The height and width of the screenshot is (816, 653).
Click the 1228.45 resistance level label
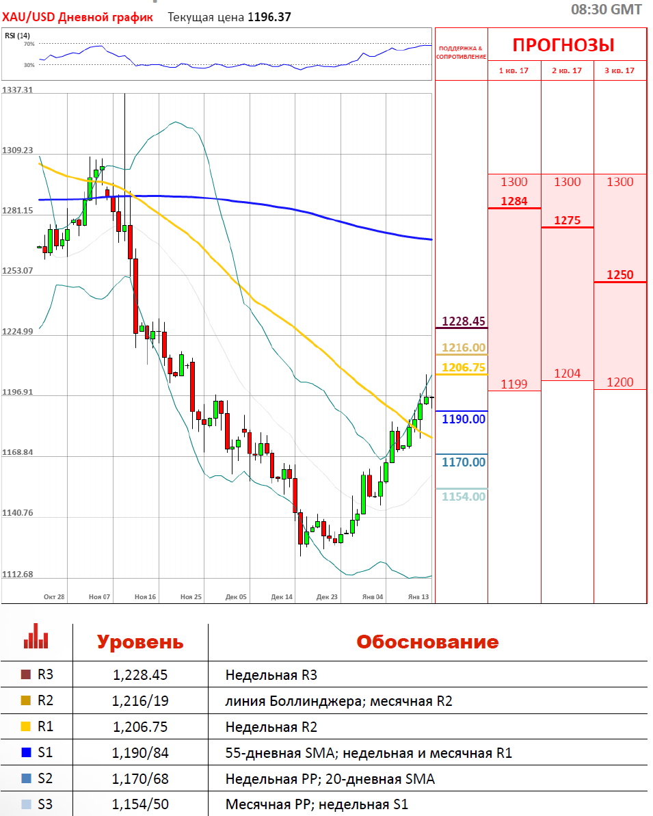(x=463, y=321)
